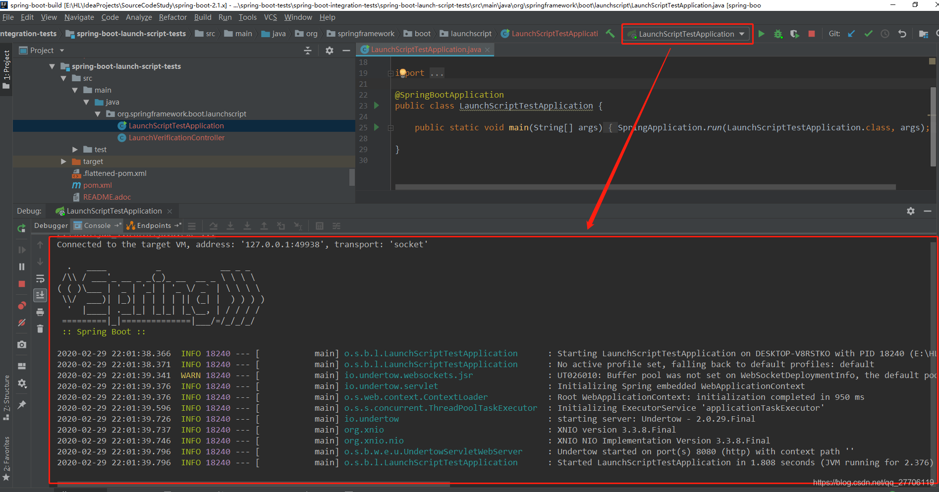Image resolution: width=939 pixels, height=492 pixels.
Task: Mute breakpoints in the debugger
Action: (x=21, y=322)
